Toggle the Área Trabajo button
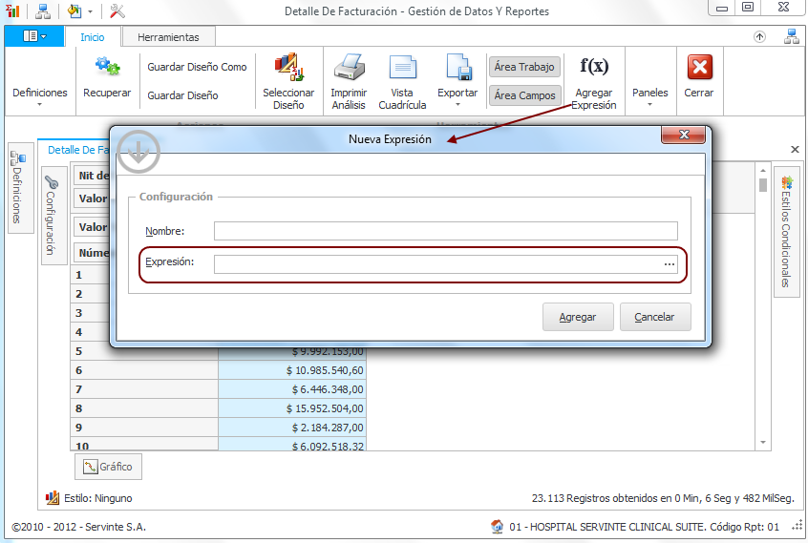The height and width of the screenshot is (543, 808). click(x=524, y=67)
